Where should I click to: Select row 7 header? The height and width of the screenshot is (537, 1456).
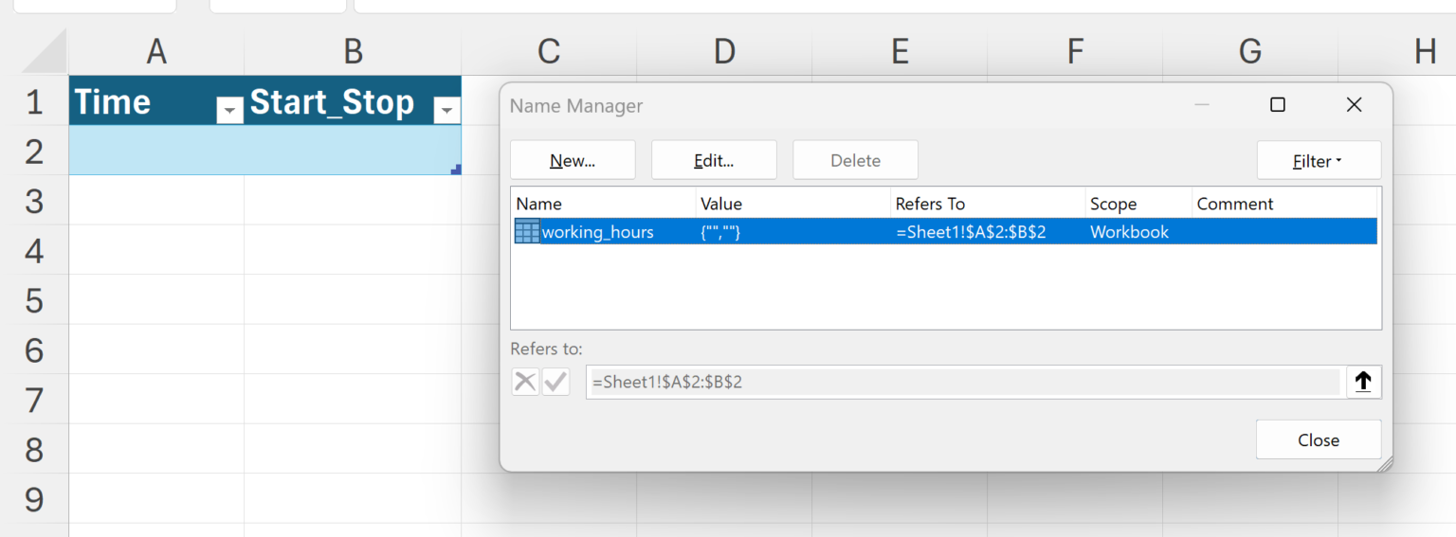34,399
